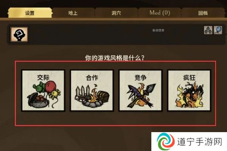The image size is (227, 151).
Task: Click the 新的世界 server name text
Action: click(x=158, y=30)
